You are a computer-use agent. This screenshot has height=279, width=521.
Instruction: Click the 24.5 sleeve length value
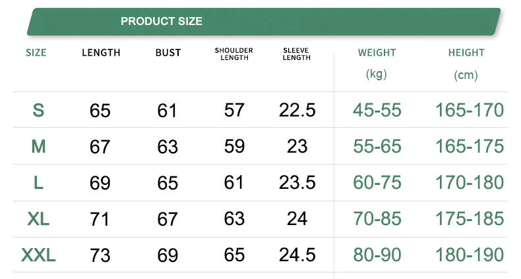coord(297,255)
